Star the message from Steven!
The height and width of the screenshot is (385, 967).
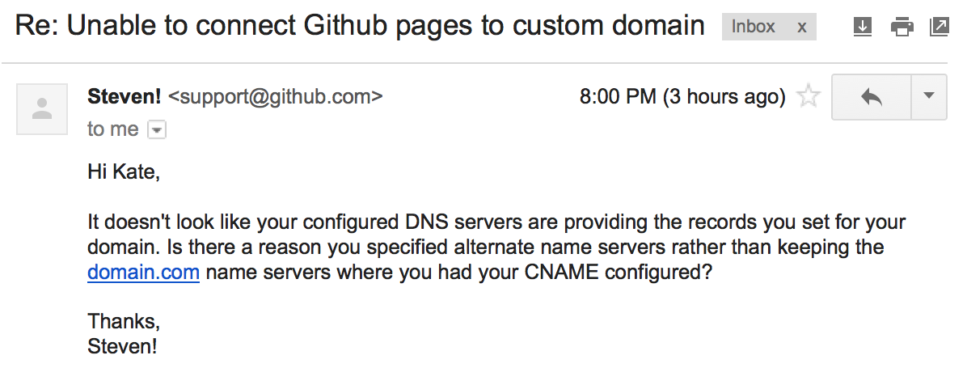point(808,97)
